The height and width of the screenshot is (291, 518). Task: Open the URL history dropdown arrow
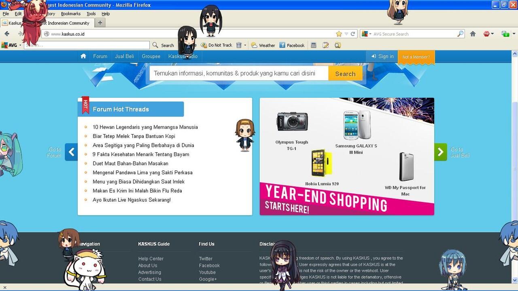tap(346, 34)
